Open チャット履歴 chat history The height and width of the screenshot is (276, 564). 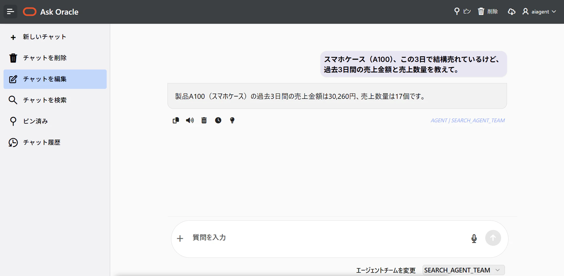[x=55, y=143]
